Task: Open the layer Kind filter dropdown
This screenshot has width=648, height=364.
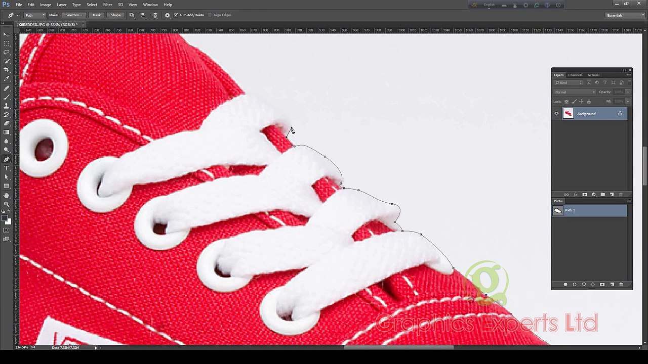Action: tap(568, 82)
